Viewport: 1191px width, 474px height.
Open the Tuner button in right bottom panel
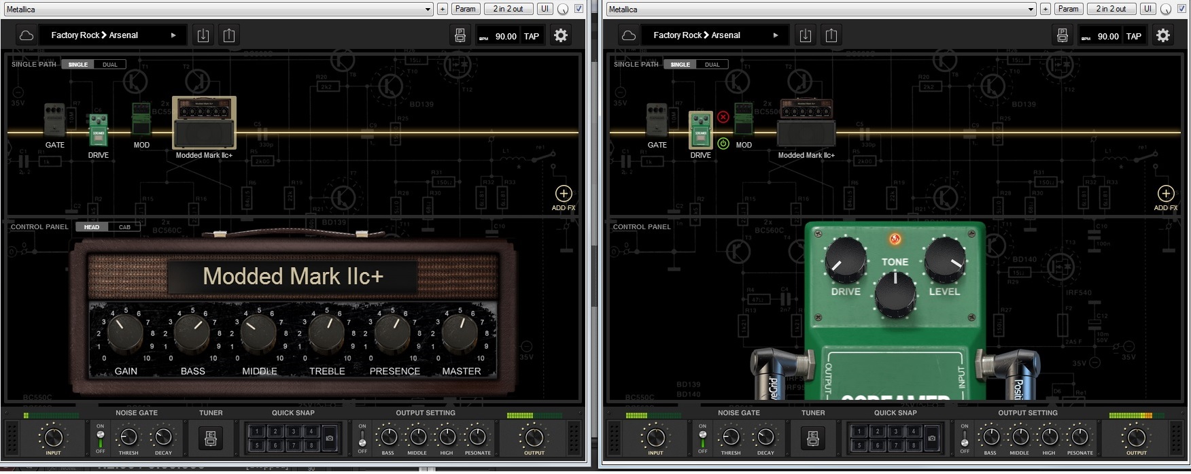coord(812,439)
